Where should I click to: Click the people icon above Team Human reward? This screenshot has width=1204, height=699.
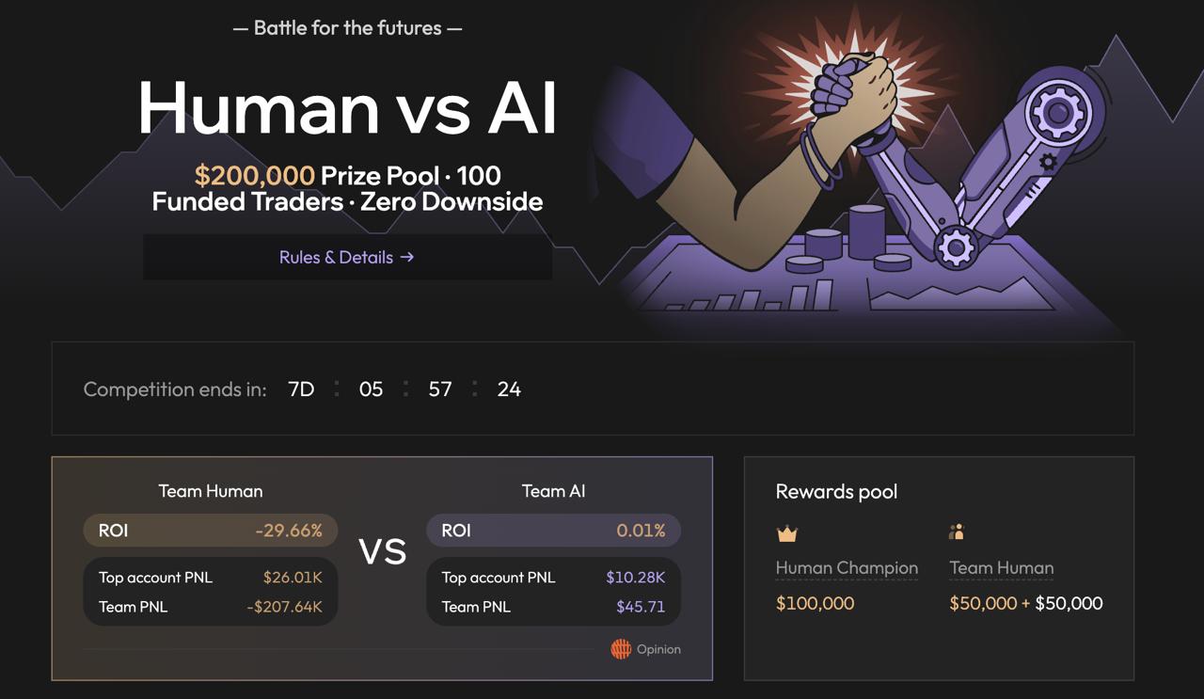pos(957,532)
